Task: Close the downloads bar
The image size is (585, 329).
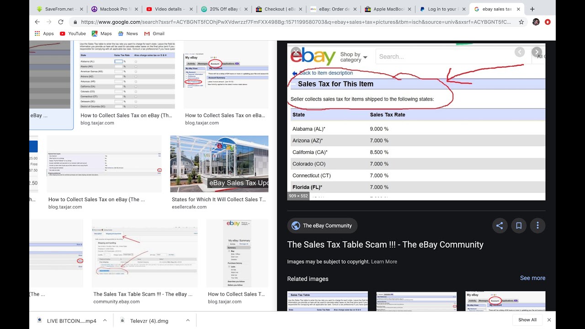Action: point(549,320)
